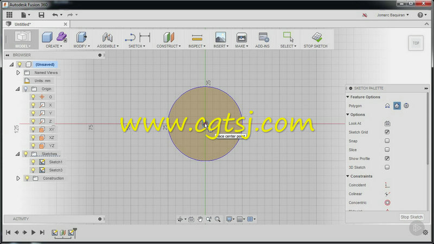This screenshot has width=434, height=244.
Task: Select the Create form purple icon
Action: click(62, 37)
